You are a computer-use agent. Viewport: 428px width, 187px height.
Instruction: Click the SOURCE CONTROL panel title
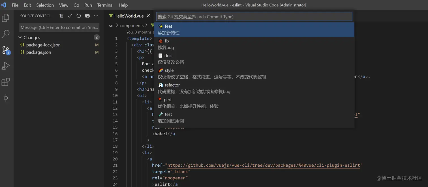tap(36, 16)
